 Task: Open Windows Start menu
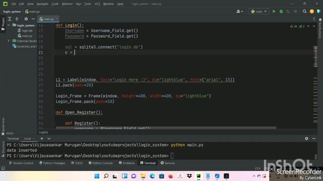click(x=96, y=176)
